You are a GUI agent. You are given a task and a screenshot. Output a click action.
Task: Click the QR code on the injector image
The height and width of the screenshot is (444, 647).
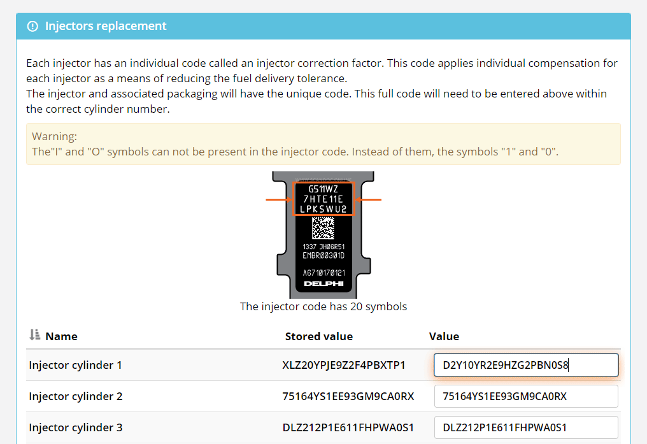pyautogui.click(x=323, y=228)
